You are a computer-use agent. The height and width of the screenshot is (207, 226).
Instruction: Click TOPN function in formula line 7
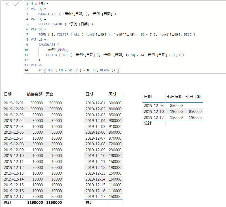(x=42, y=34)
